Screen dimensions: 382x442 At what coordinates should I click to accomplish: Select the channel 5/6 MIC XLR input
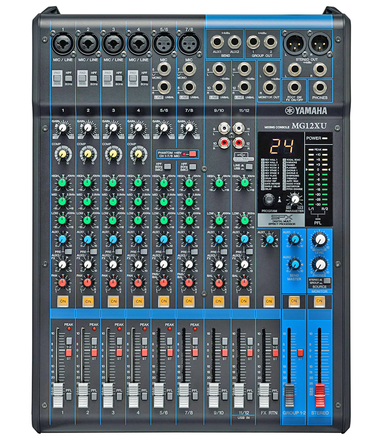pyautogui.click(x=164, y=44)
